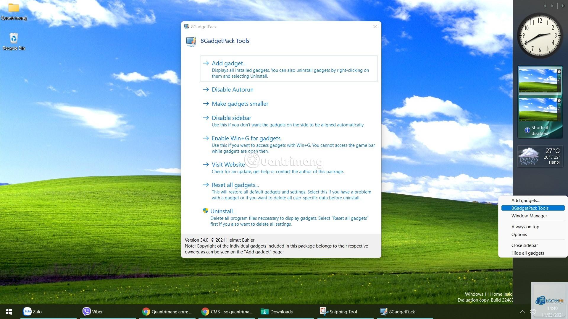Click Uninstall... command link
This screenshot has height=319, width=568.
289,217
